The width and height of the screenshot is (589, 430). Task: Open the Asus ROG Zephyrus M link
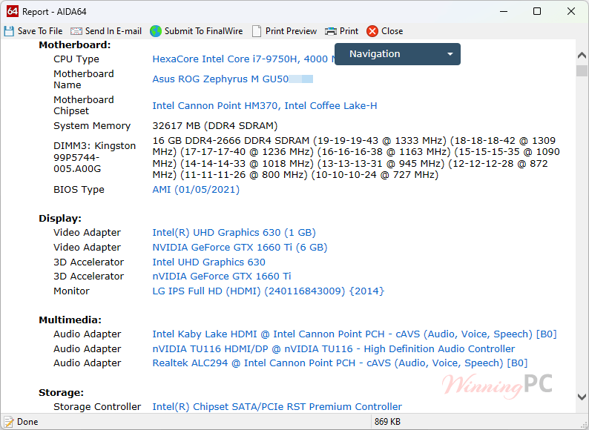coord(220,79)
